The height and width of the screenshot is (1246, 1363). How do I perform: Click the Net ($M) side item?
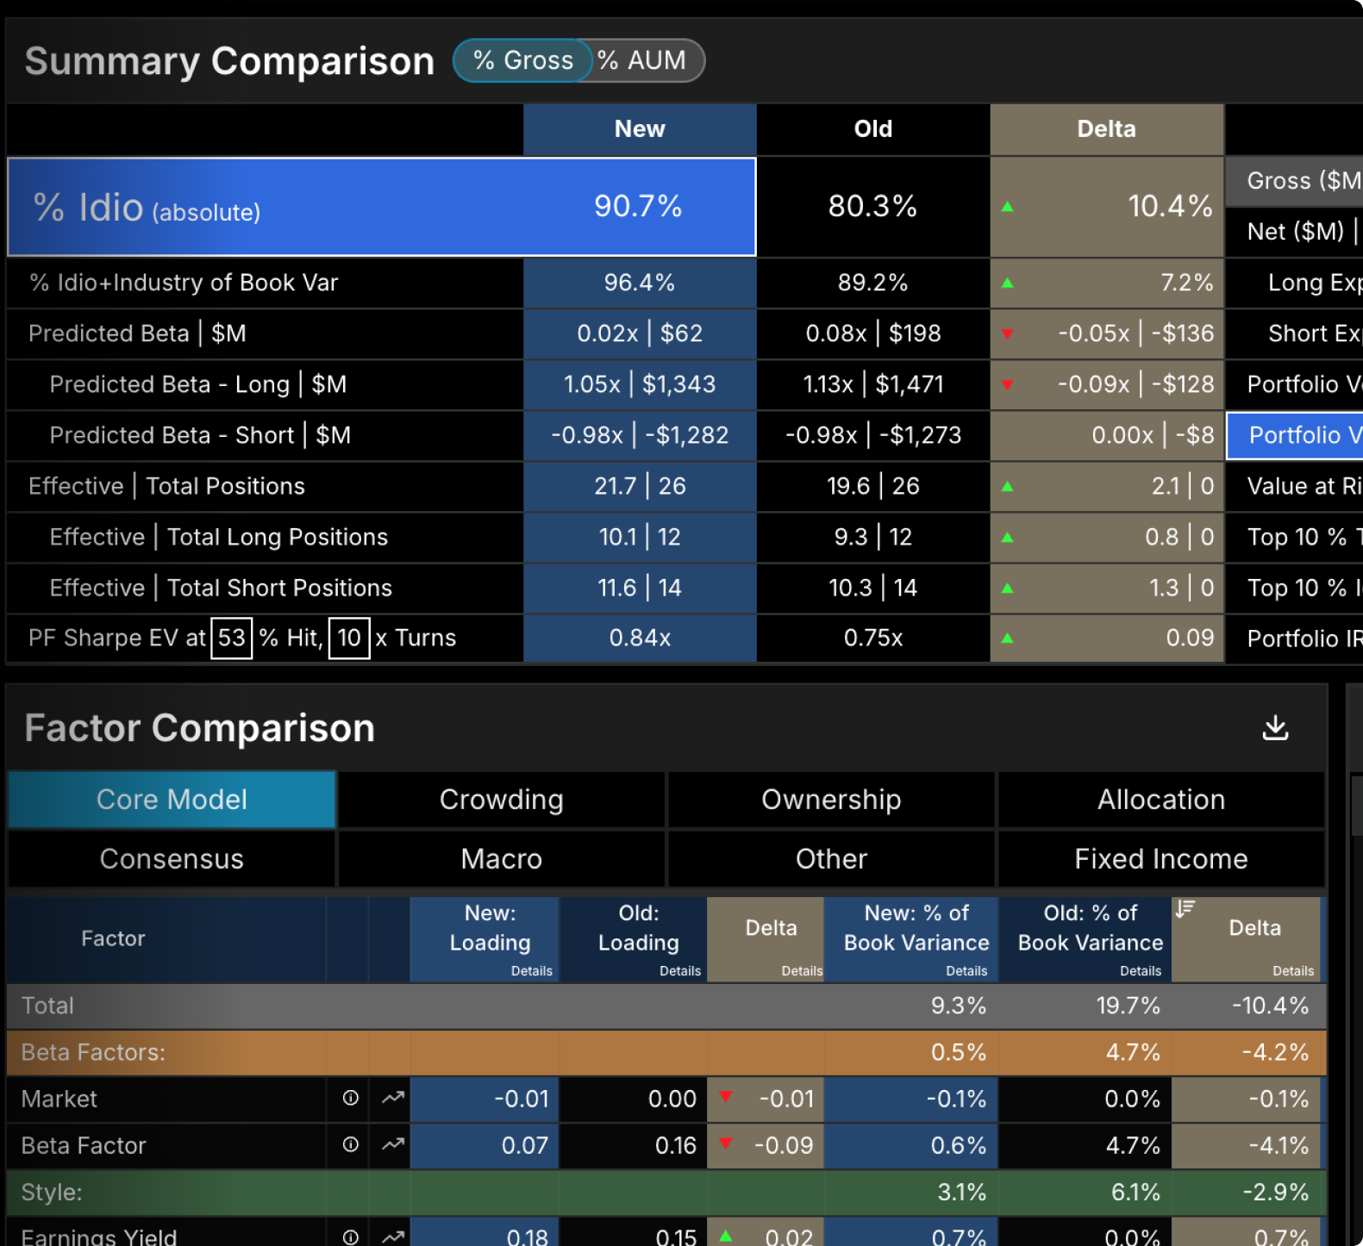pyautogui.click(x=1295, y=232)
